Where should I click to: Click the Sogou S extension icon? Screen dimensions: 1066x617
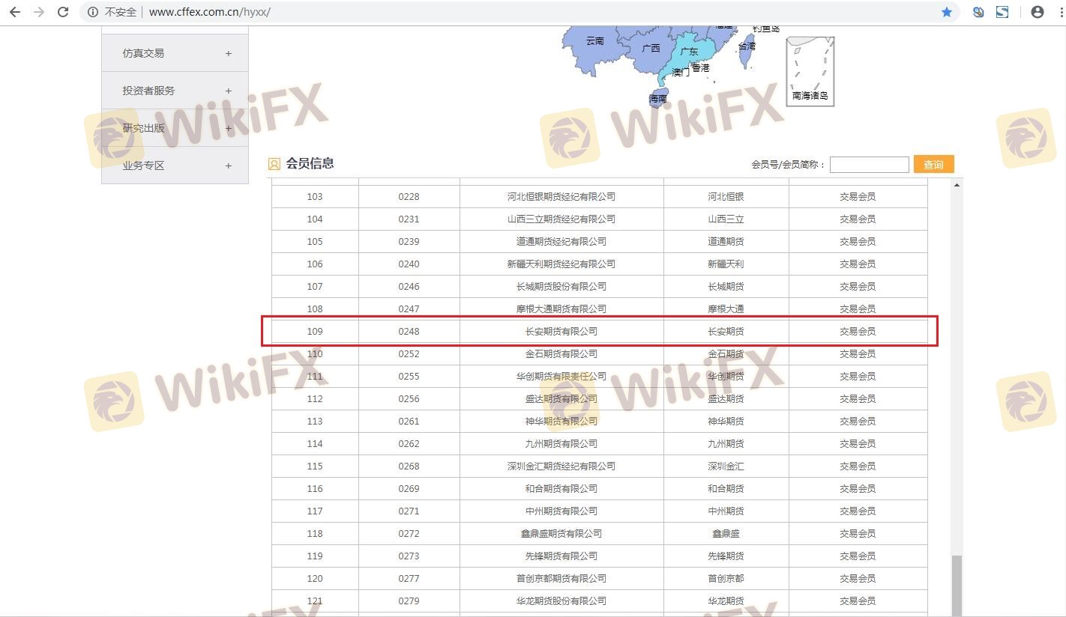point(1002,12)
